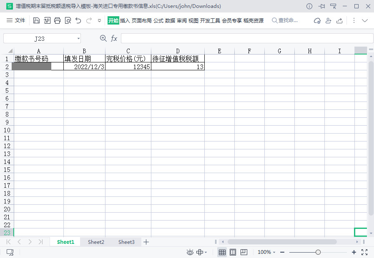Open Print Preview from toolbar
Image resolution: width=374 pixels, height=258 pixels.
[x=68, y=20]
